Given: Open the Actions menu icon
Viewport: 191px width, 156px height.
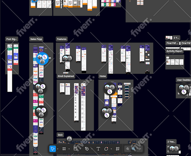Looking at the screenshot, I should click(x=118, y=149).
